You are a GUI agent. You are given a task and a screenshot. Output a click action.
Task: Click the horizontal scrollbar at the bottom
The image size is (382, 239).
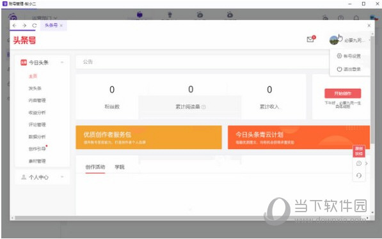click(x=187, y=218)
